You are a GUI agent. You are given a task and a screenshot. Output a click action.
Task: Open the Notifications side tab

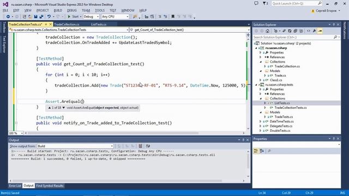[345, 30]
